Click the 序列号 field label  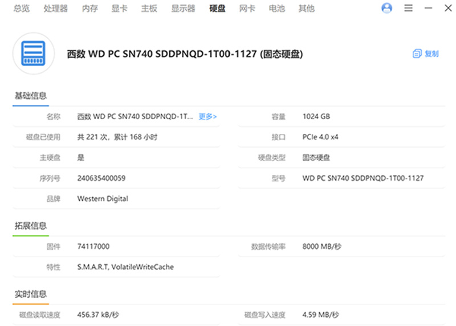50,178
